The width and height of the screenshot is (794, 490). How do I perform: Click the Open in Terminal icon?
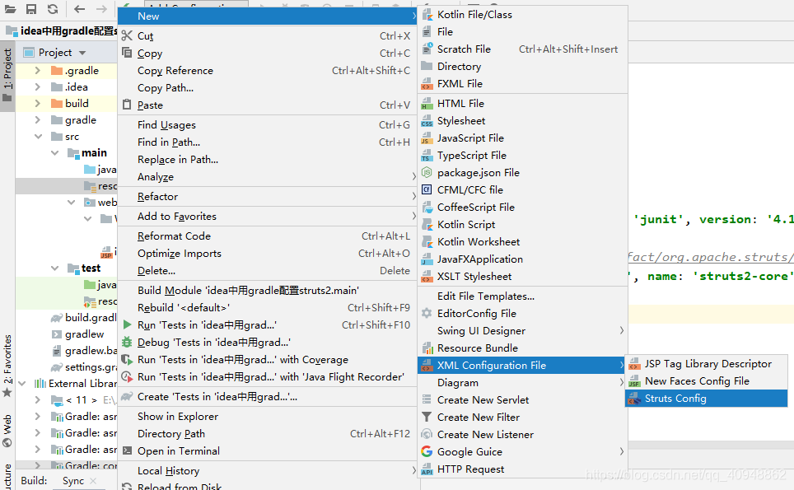[127, 450]
